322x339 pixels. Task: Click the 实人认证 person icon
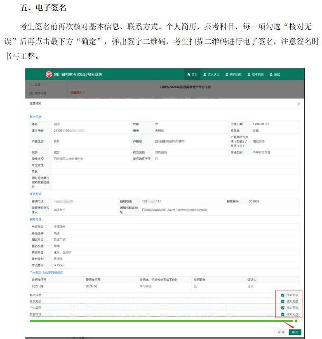205,75
